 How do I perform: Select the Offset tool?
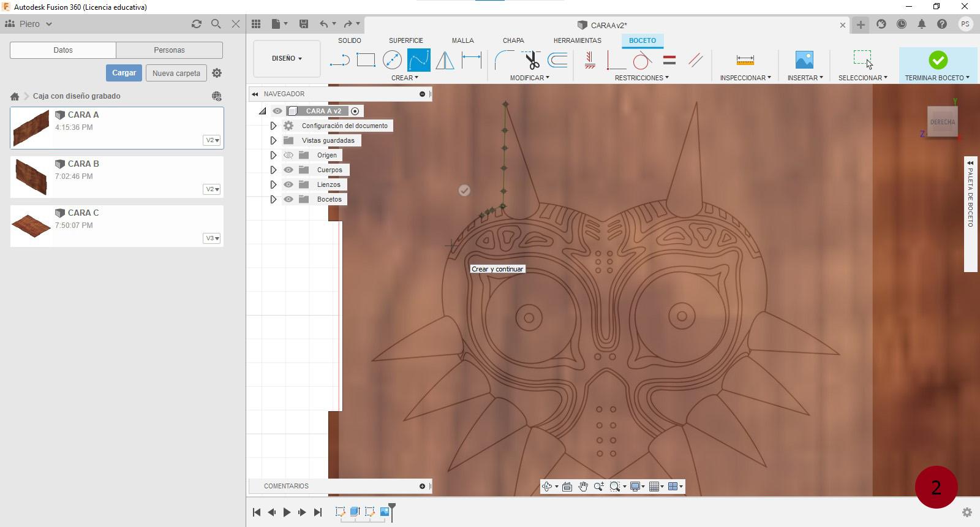(557, 60)
